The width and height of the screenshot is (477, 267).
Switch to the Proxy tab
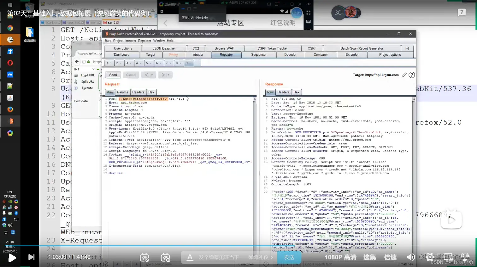click(x=174, y=55)
